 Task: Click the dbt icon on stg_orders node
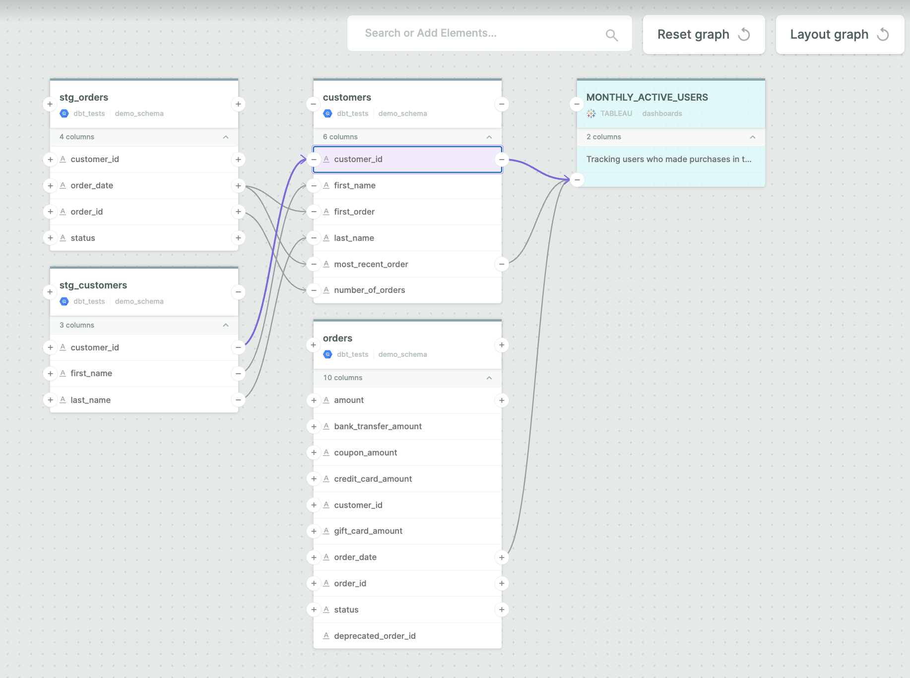click(64, 113)
